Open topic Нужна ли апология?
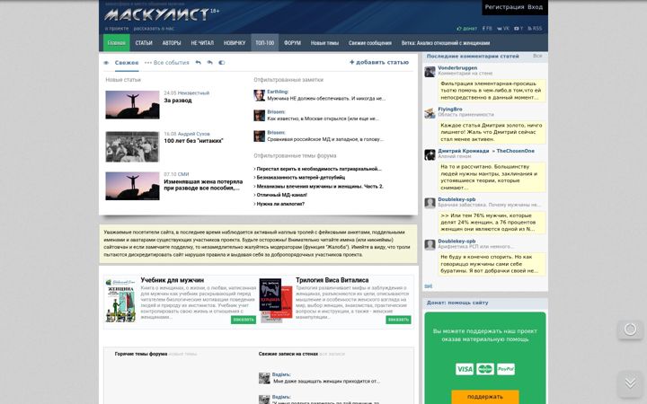 click(279, 204)
